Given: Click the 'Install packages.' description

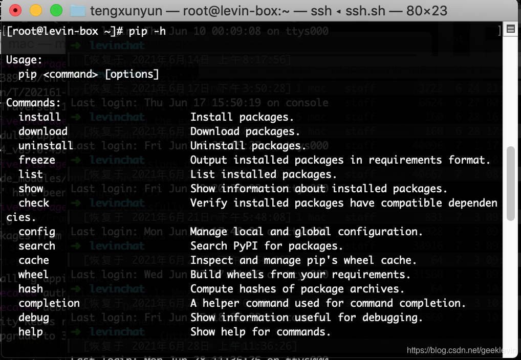Looking at the screenshot, I should click(242, 117).
